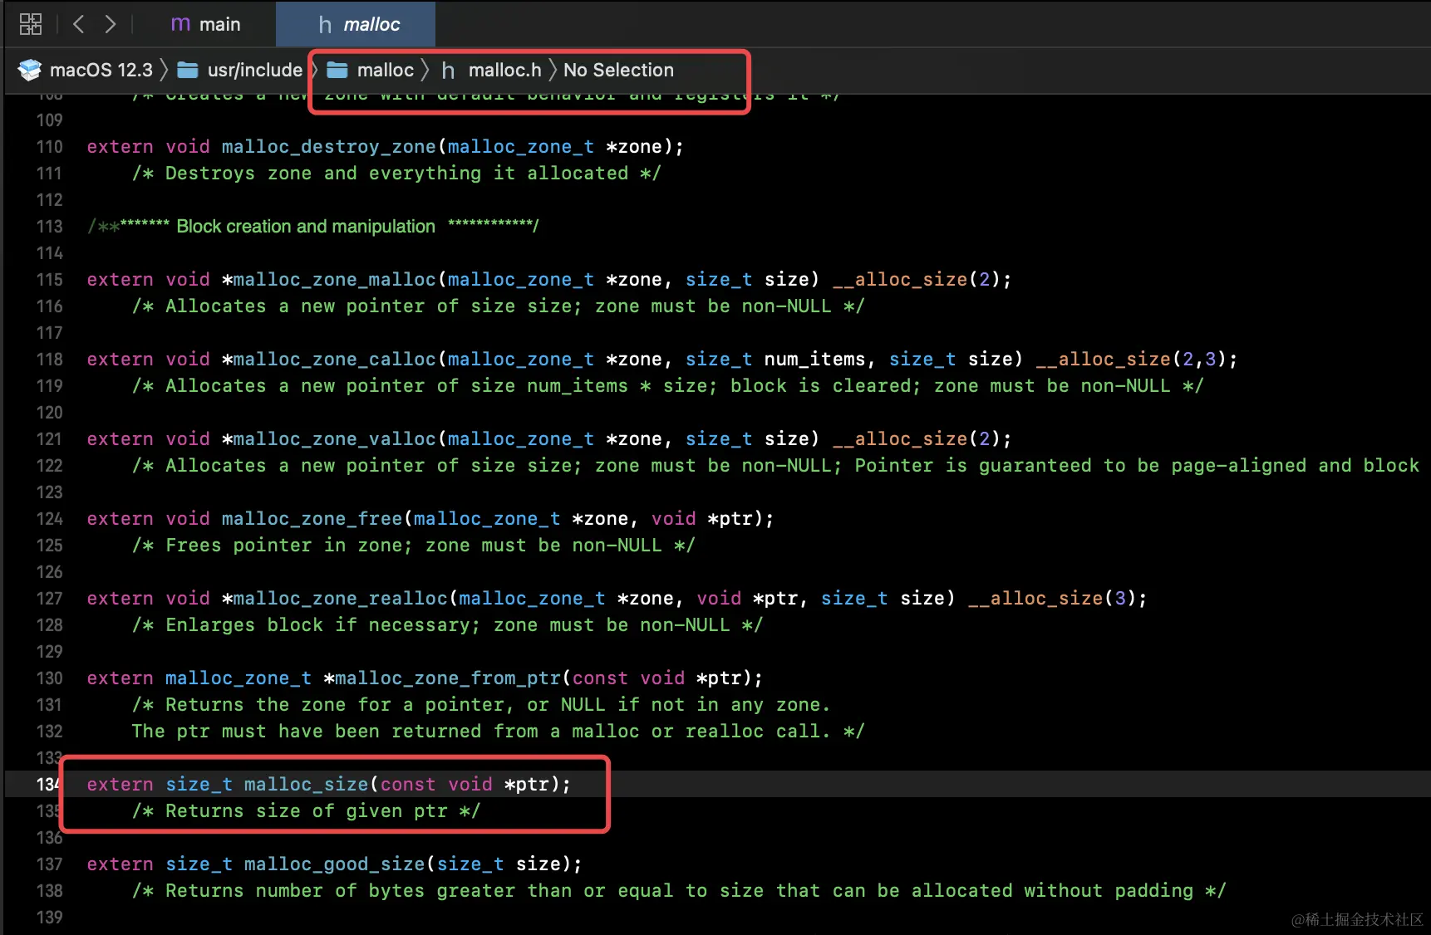Click 'Returns number of bytes greater' comment
The width and height of the screenshot is (1431, 935).
[x=679, y=891]
